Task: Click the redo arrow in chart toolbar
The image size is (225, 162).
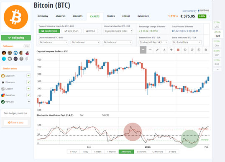Action: (192, 50)
